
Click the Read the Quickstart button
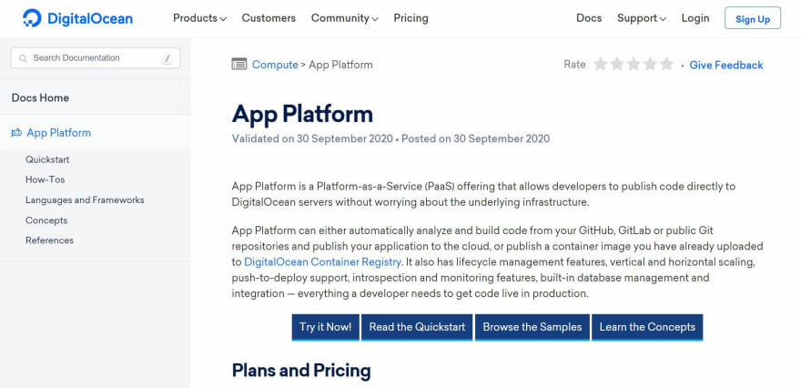418,327
